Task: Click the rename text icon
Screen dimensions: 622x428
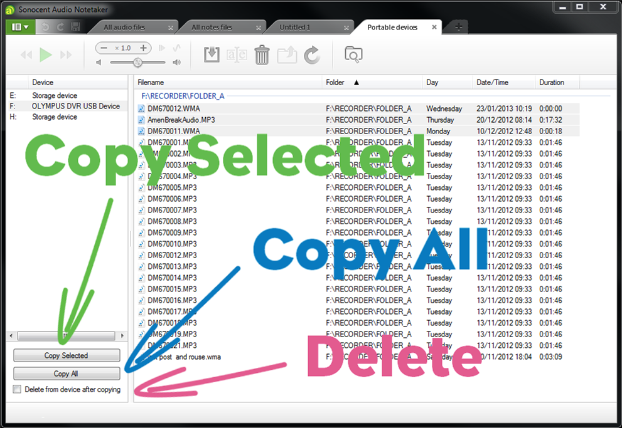Action: pyautogui.click(x=237, y=55)
